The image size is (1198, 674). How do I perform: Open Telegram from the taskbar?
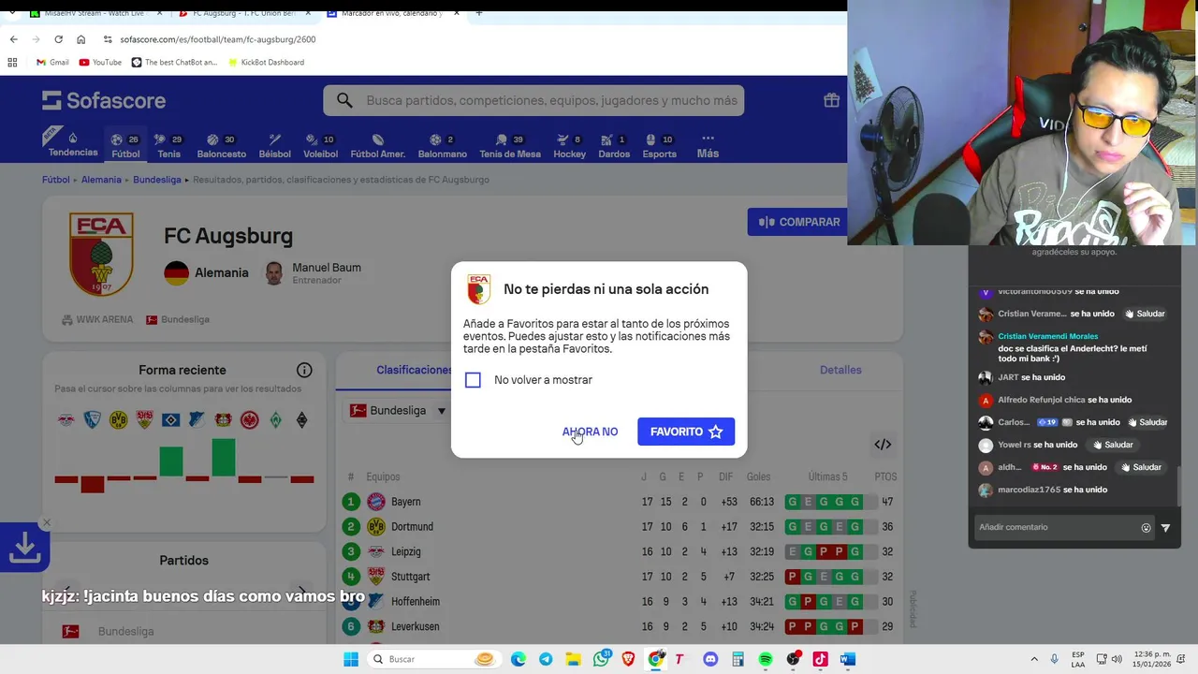pyautogui.click(x=546, y=659)
